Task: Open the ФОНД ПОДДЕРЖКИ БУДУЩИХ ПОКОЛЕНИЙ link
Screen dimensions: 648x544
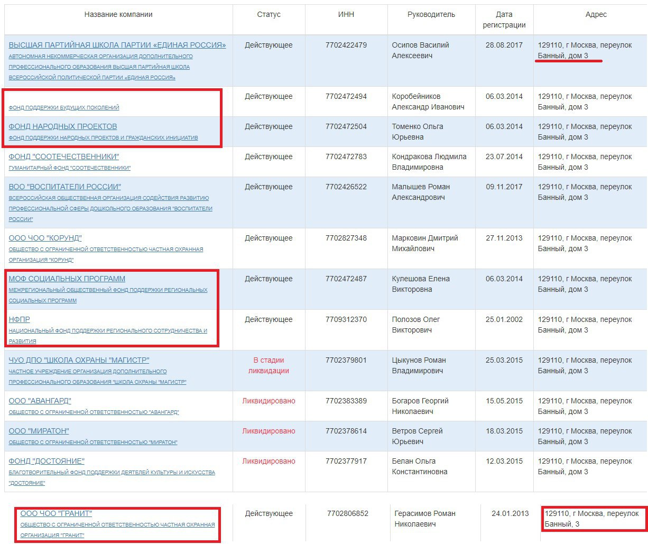Action: click(x=64, y=107)
